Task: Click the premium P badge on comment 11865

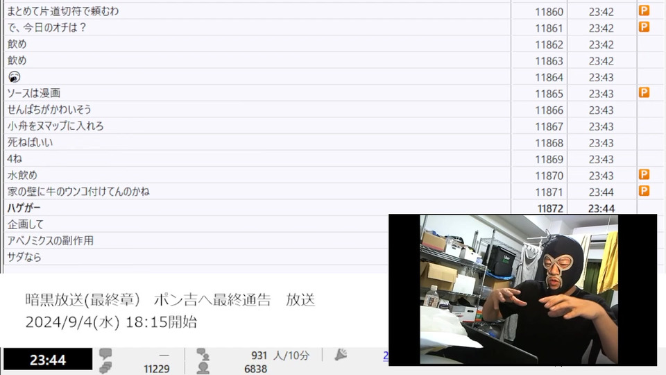Action: 644,92
